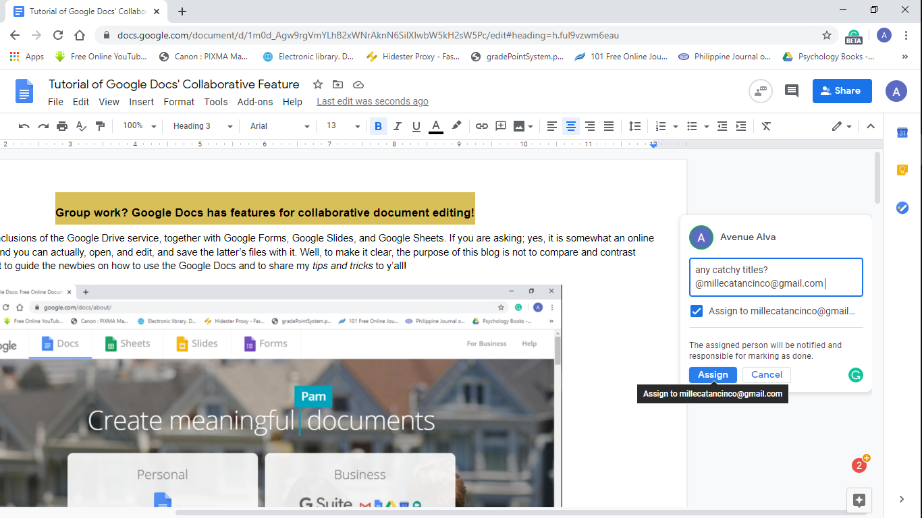Image resolution: width=922 pixels, height=518 pixels.
Task: Click the Undo arrow icon
Action: click(x=24, y=126)
